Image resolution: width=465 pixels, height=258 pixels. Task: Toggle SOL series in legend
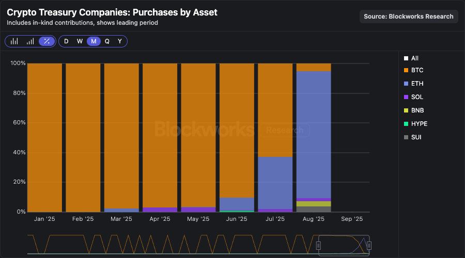pos(414,97)
